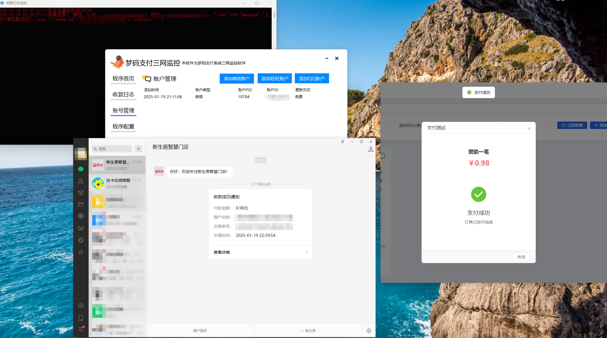Screen dimensions: 607x338
Task: Click the 添加微信账户 button
Action: click(237, 79)
